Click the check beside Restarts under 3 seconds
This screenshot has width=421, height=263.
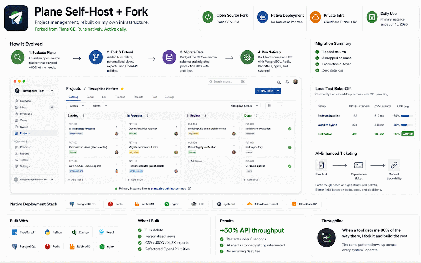click(222, 239)
